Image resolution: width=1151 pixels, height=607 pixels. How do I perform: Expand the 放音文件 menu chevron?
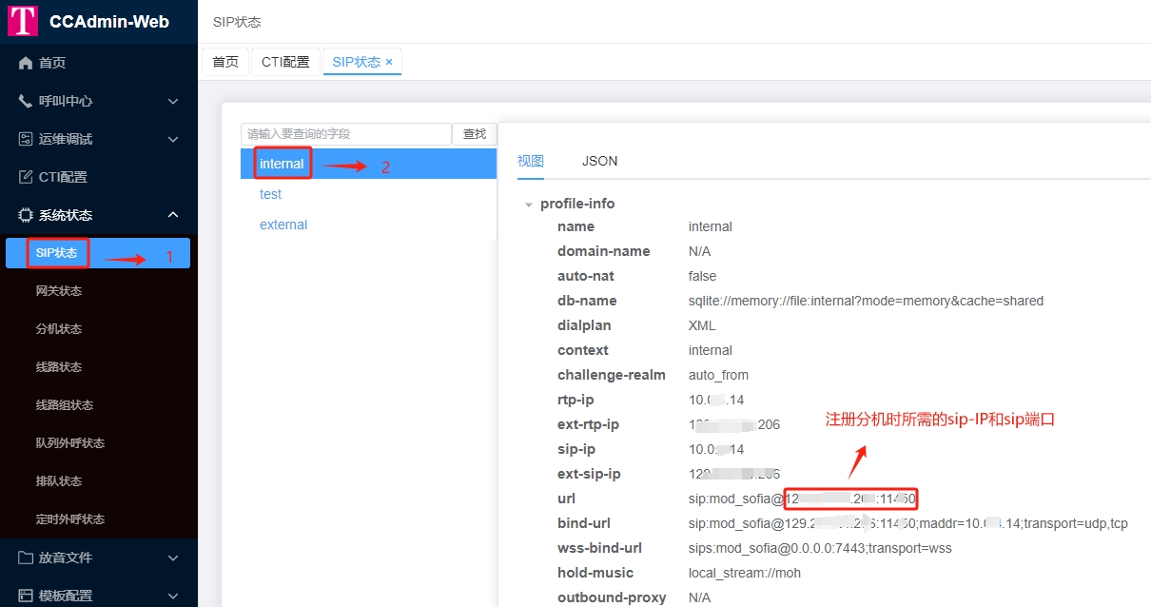pyautogui.click(x=173, y=558)
